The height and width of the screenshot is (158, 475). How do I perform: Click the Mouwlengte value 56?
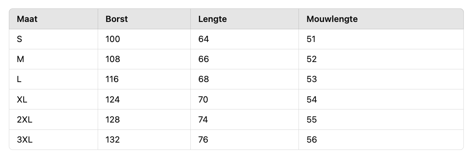[312, 140]
